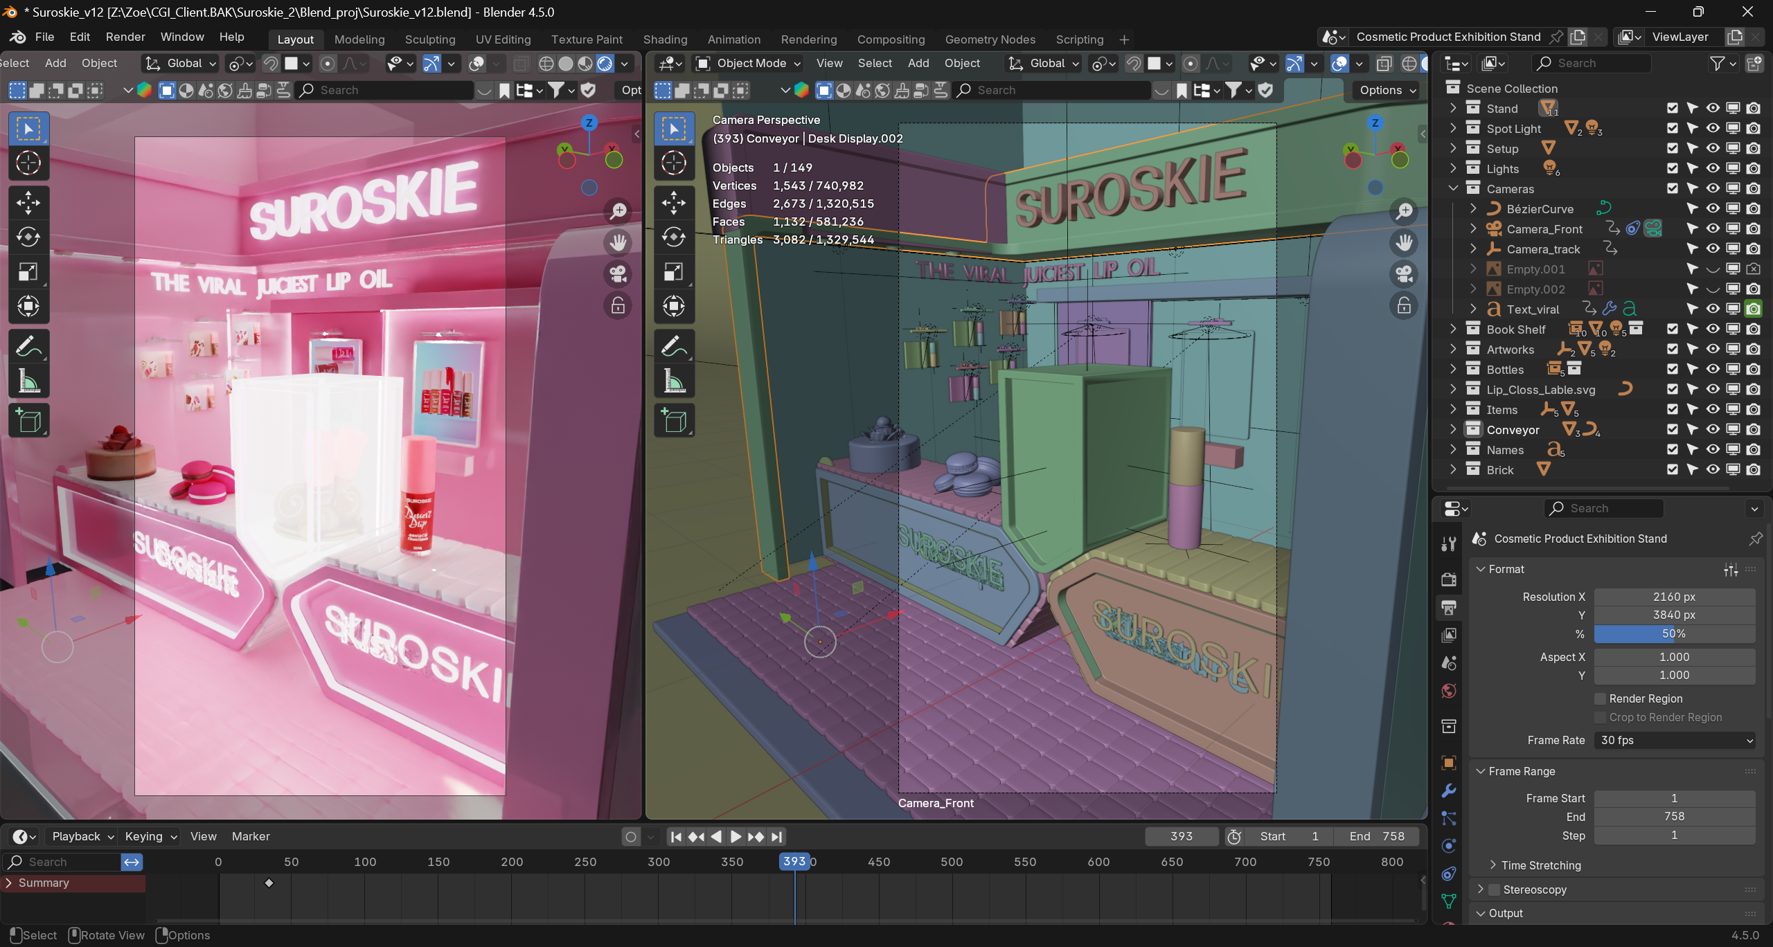Screen dimensions: 1773x947
Task: Click the keyframe diamond in Summary row
Action: coord(269,883)
